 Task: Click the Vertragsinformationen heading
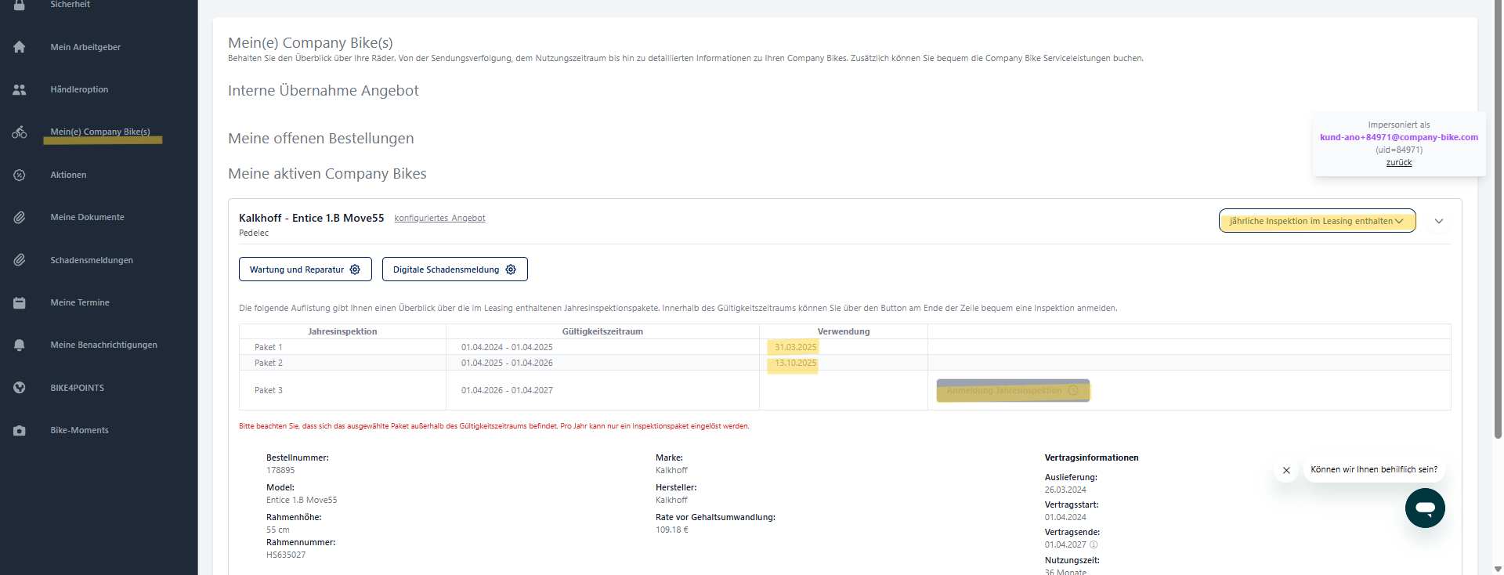1091,457
